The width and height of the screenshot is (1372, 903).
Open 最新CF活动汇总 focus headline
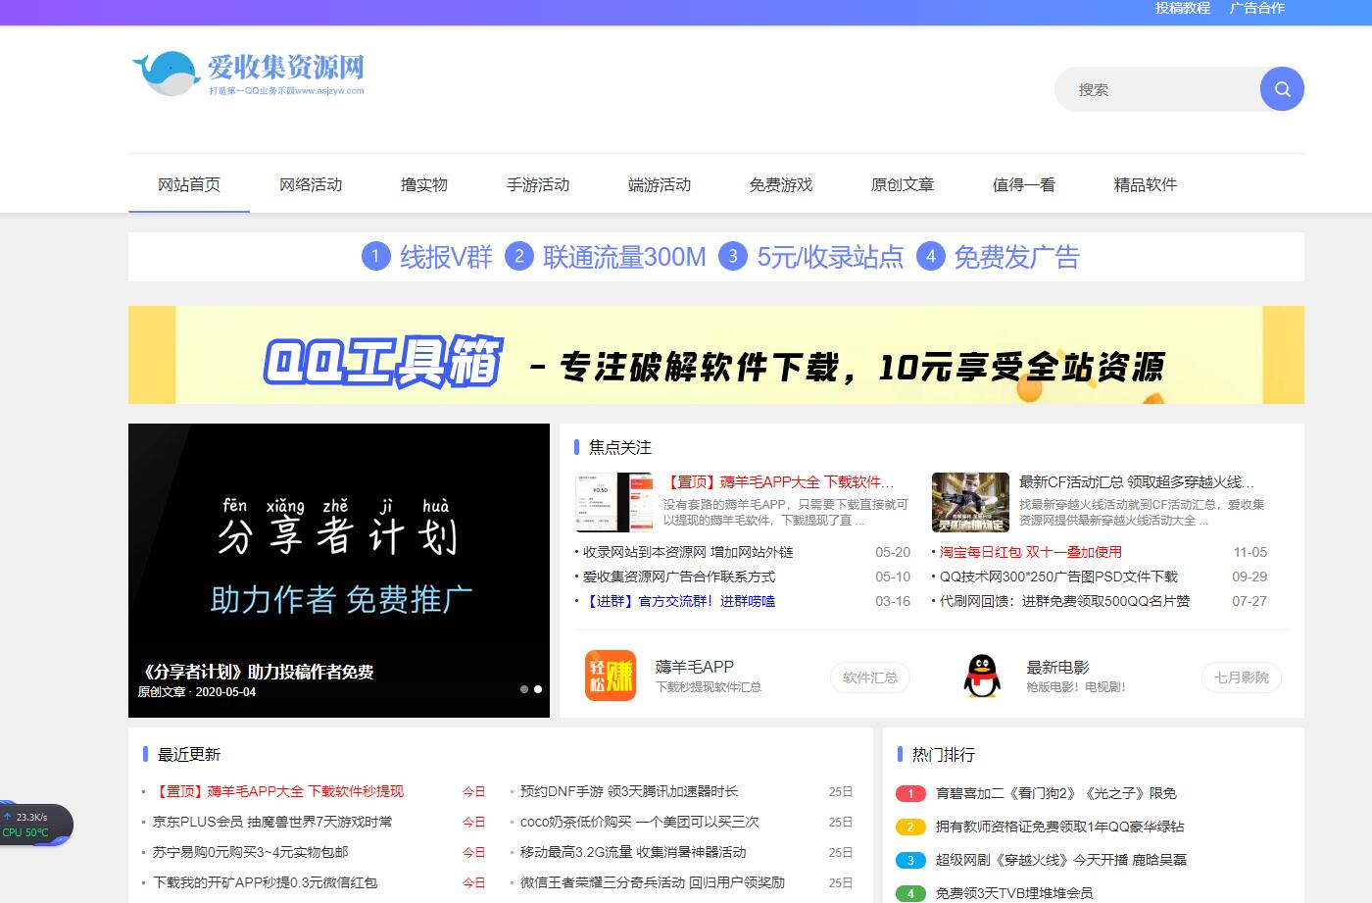[1137, 482]
